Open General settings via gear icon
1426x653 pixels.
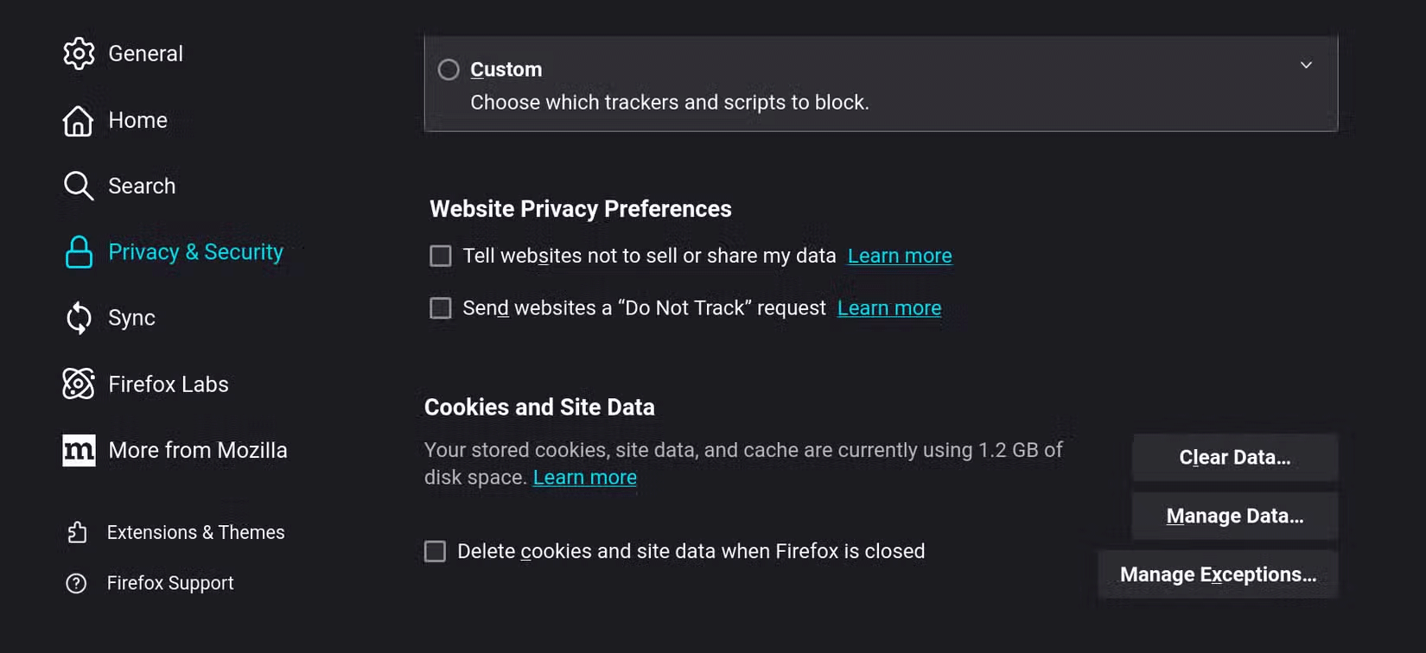click(x=79, y=54)
